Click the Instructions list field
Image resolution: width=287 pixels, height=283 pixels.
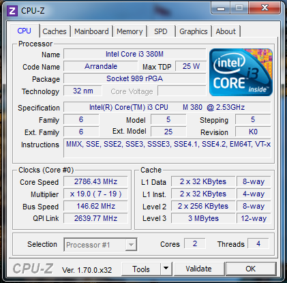[167, 148]
